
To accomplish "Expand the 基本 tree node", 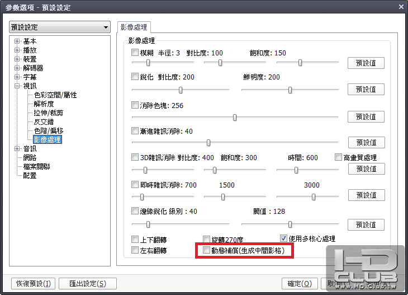I will (17, 41).
